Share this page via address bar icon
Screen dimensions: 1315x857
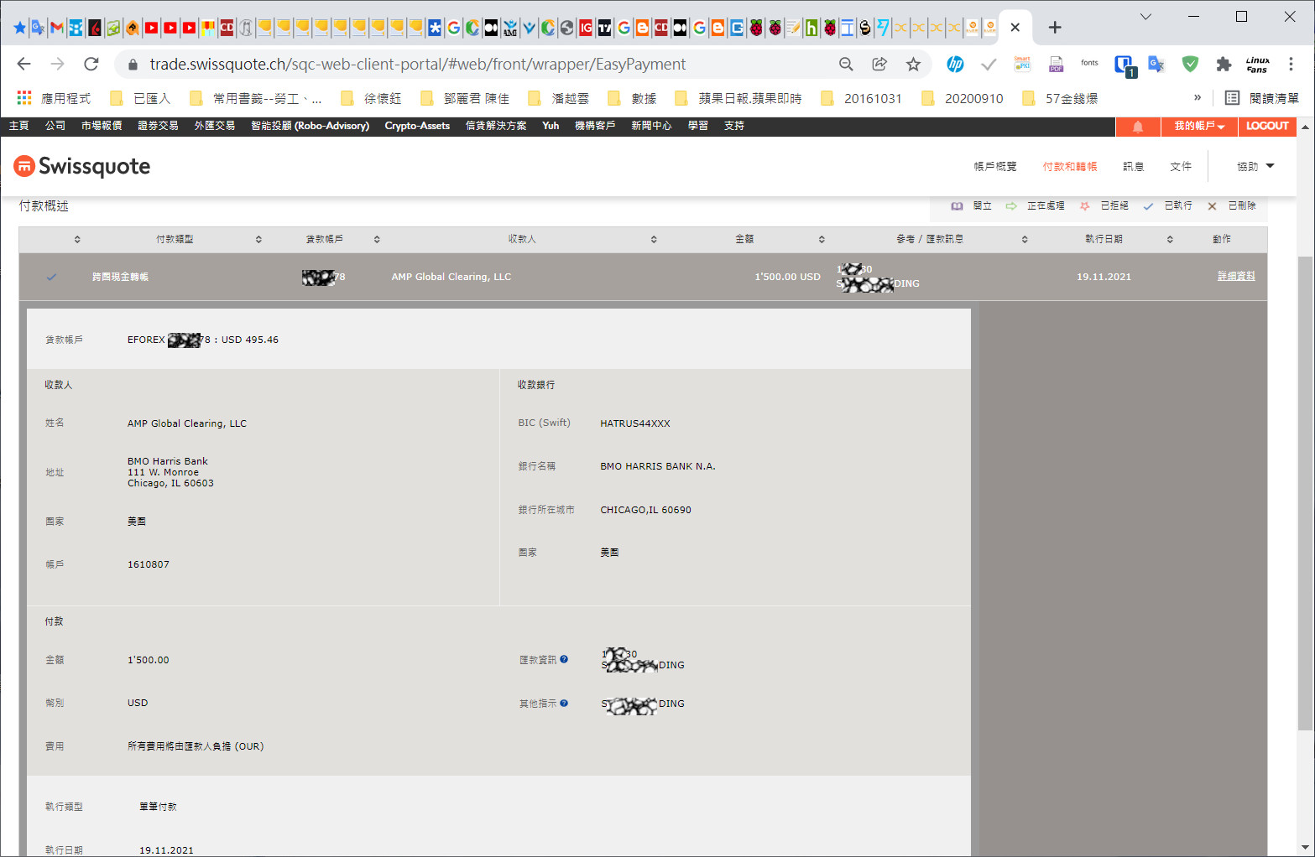click(879, 65)
